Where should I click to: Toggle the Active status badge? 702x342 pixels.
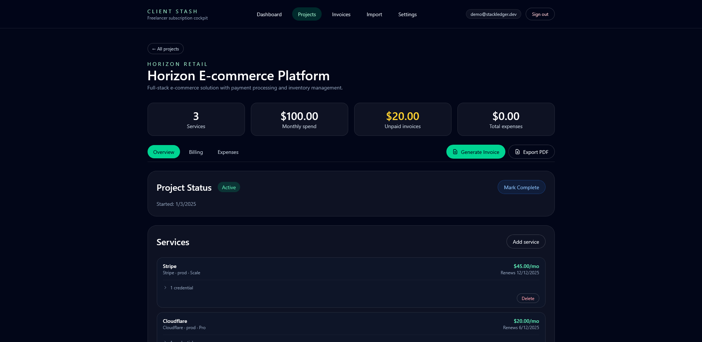[229, 187]
